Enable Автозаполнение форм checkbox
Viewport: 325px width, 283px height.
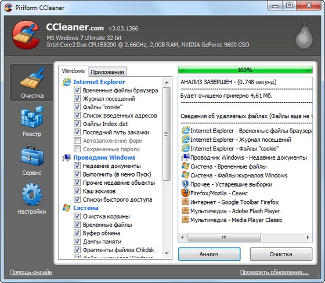pos(77,141)
